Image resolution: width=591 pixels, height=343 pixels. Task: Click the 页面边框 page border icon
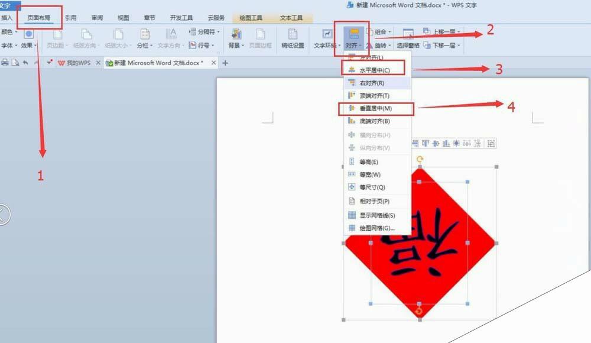tap(260, 34)
